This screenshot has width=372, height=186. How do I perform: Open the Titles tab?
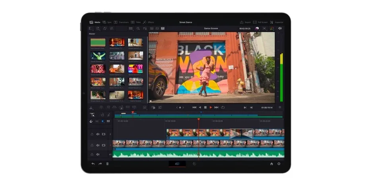136,22
